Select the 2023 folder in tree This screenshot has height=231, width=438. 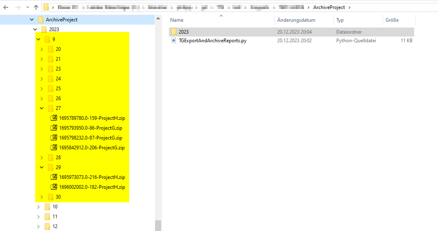pyautogui.click(x=54, y=29)
